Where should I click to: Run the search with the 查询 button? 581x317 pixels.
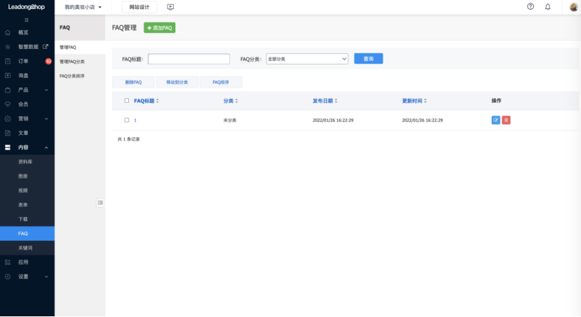pyautogui.click(x=369, y=59)
